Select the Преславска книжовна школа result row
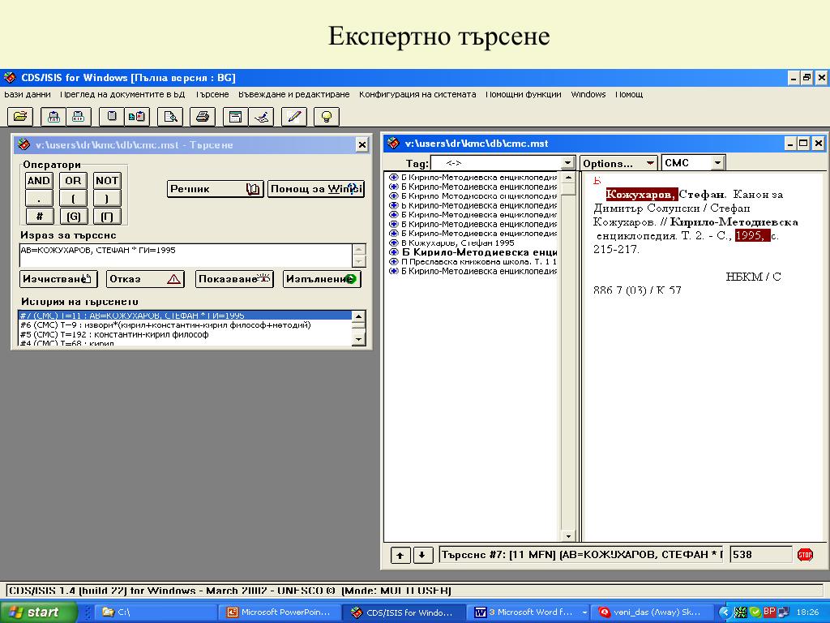 (478, 262)
